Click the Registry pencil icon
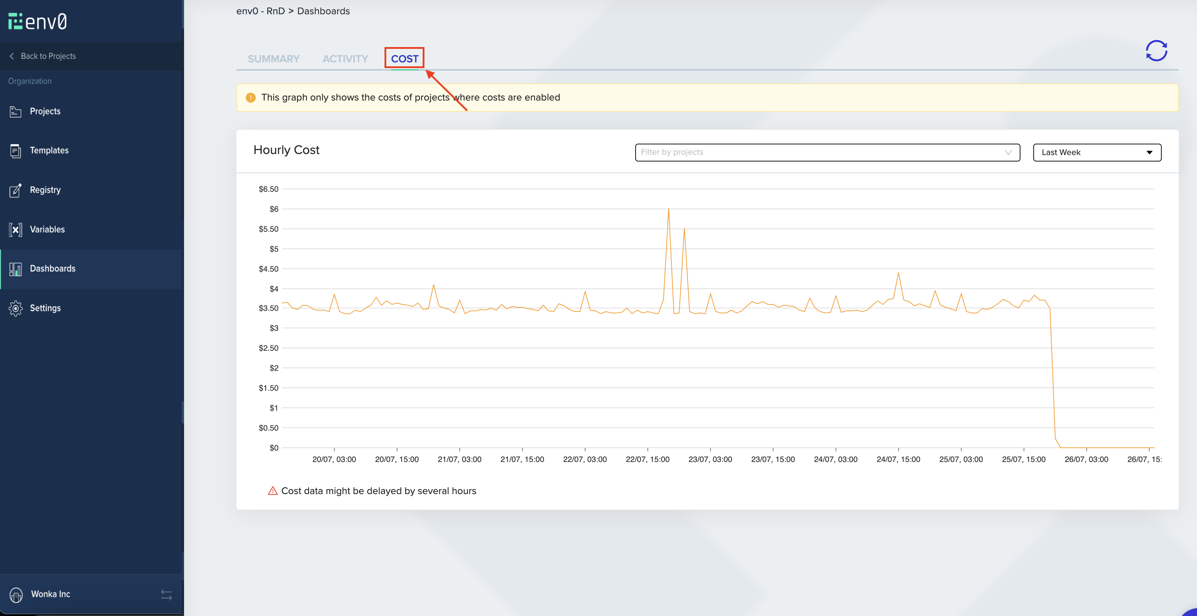 (15, 190)
